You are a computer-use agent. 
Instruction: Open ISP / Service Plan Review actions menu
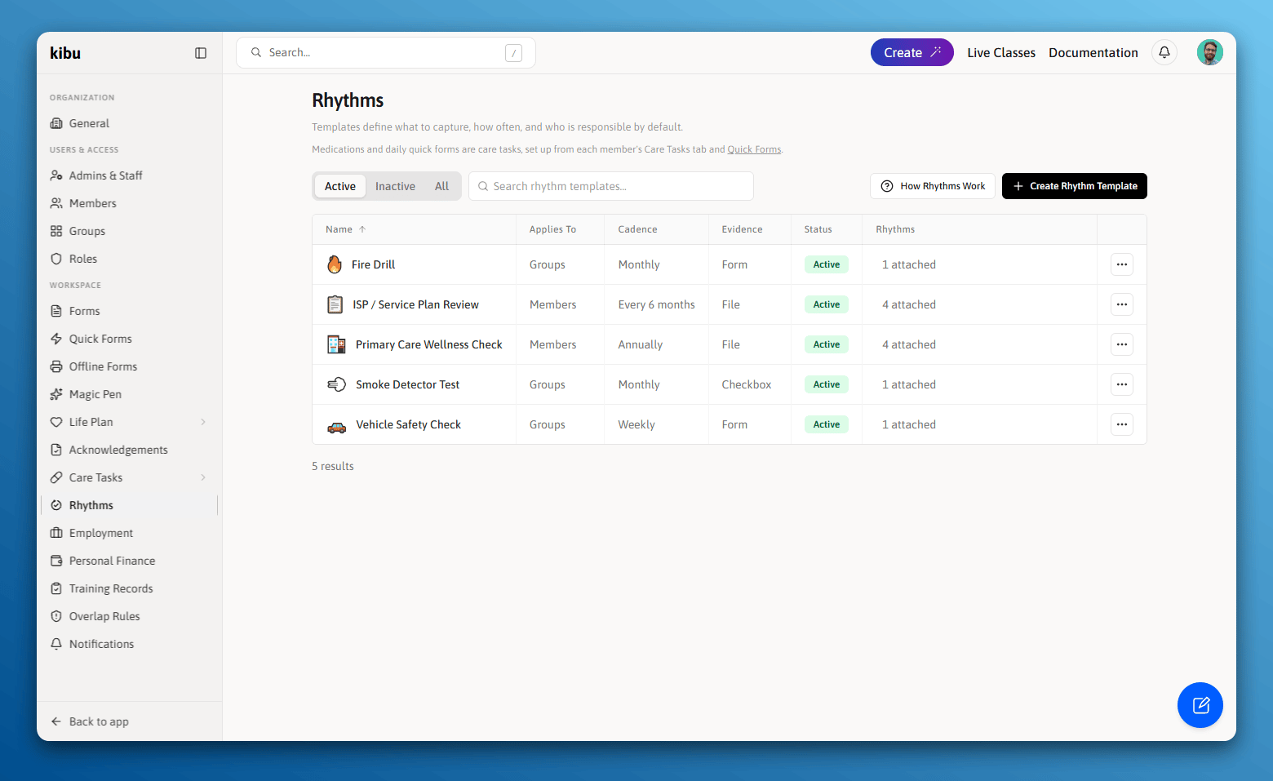coord(1122,304)
